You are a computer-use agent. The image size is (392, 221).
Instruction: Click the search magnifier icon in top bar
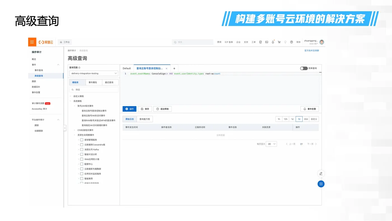coord(175,42)
